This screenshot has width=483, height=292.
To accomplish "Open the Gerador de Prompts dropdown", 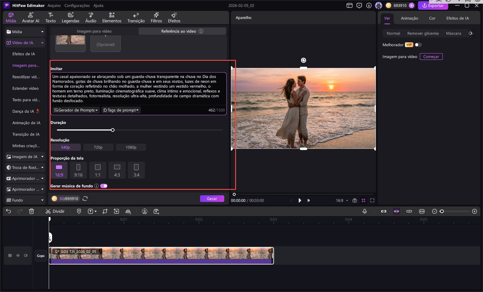I will tap(76, 110).
